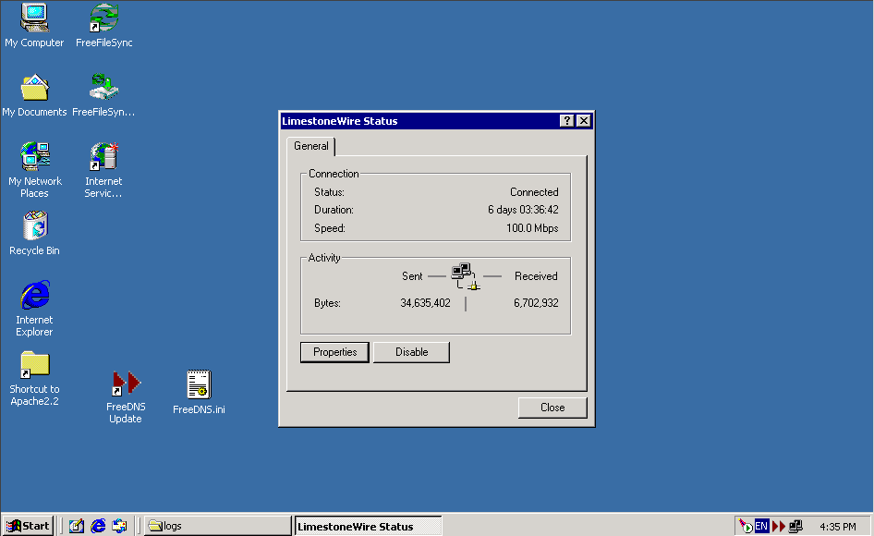Image resolution: width=874 pixels, height=536 pixels.
Task: Click the EN language indicator in tray
Action: 761,526
